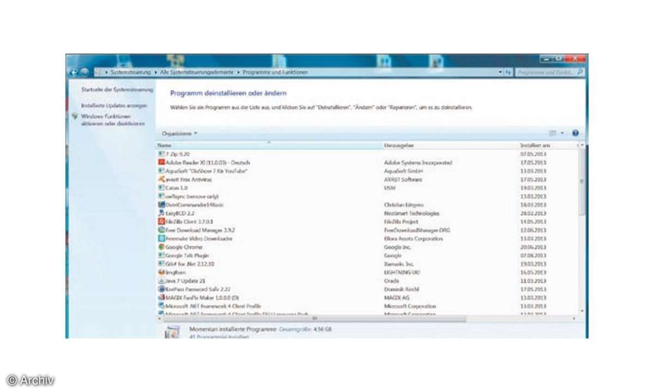Screen dimensions: 654x392
Task: Click the Programme und Funktionen breadcrumb
Action: point(275,72)
